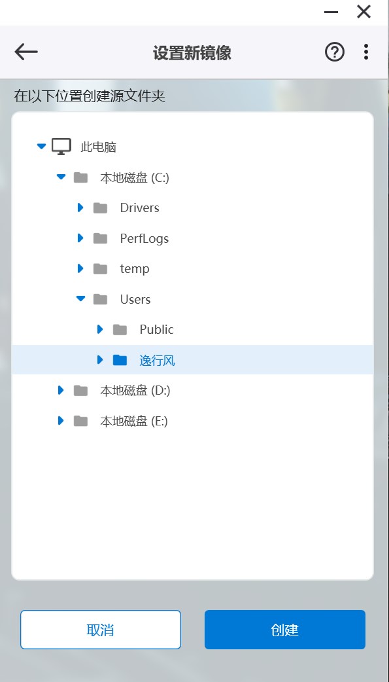The image size is (389, 682).
Task: Click the blue folder icon beside 逸行风
Action: (120, 359)
